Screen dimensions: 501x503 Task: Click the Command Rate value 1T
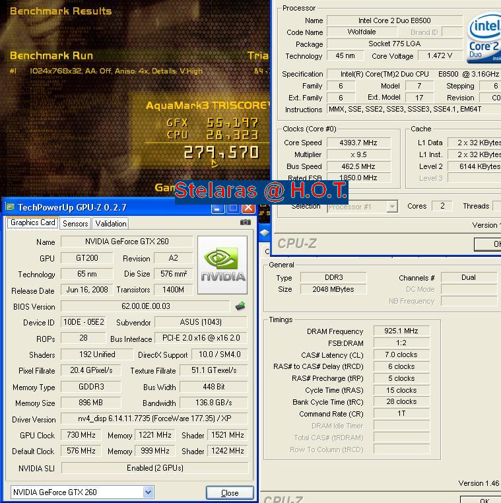[x=401, y=413]
